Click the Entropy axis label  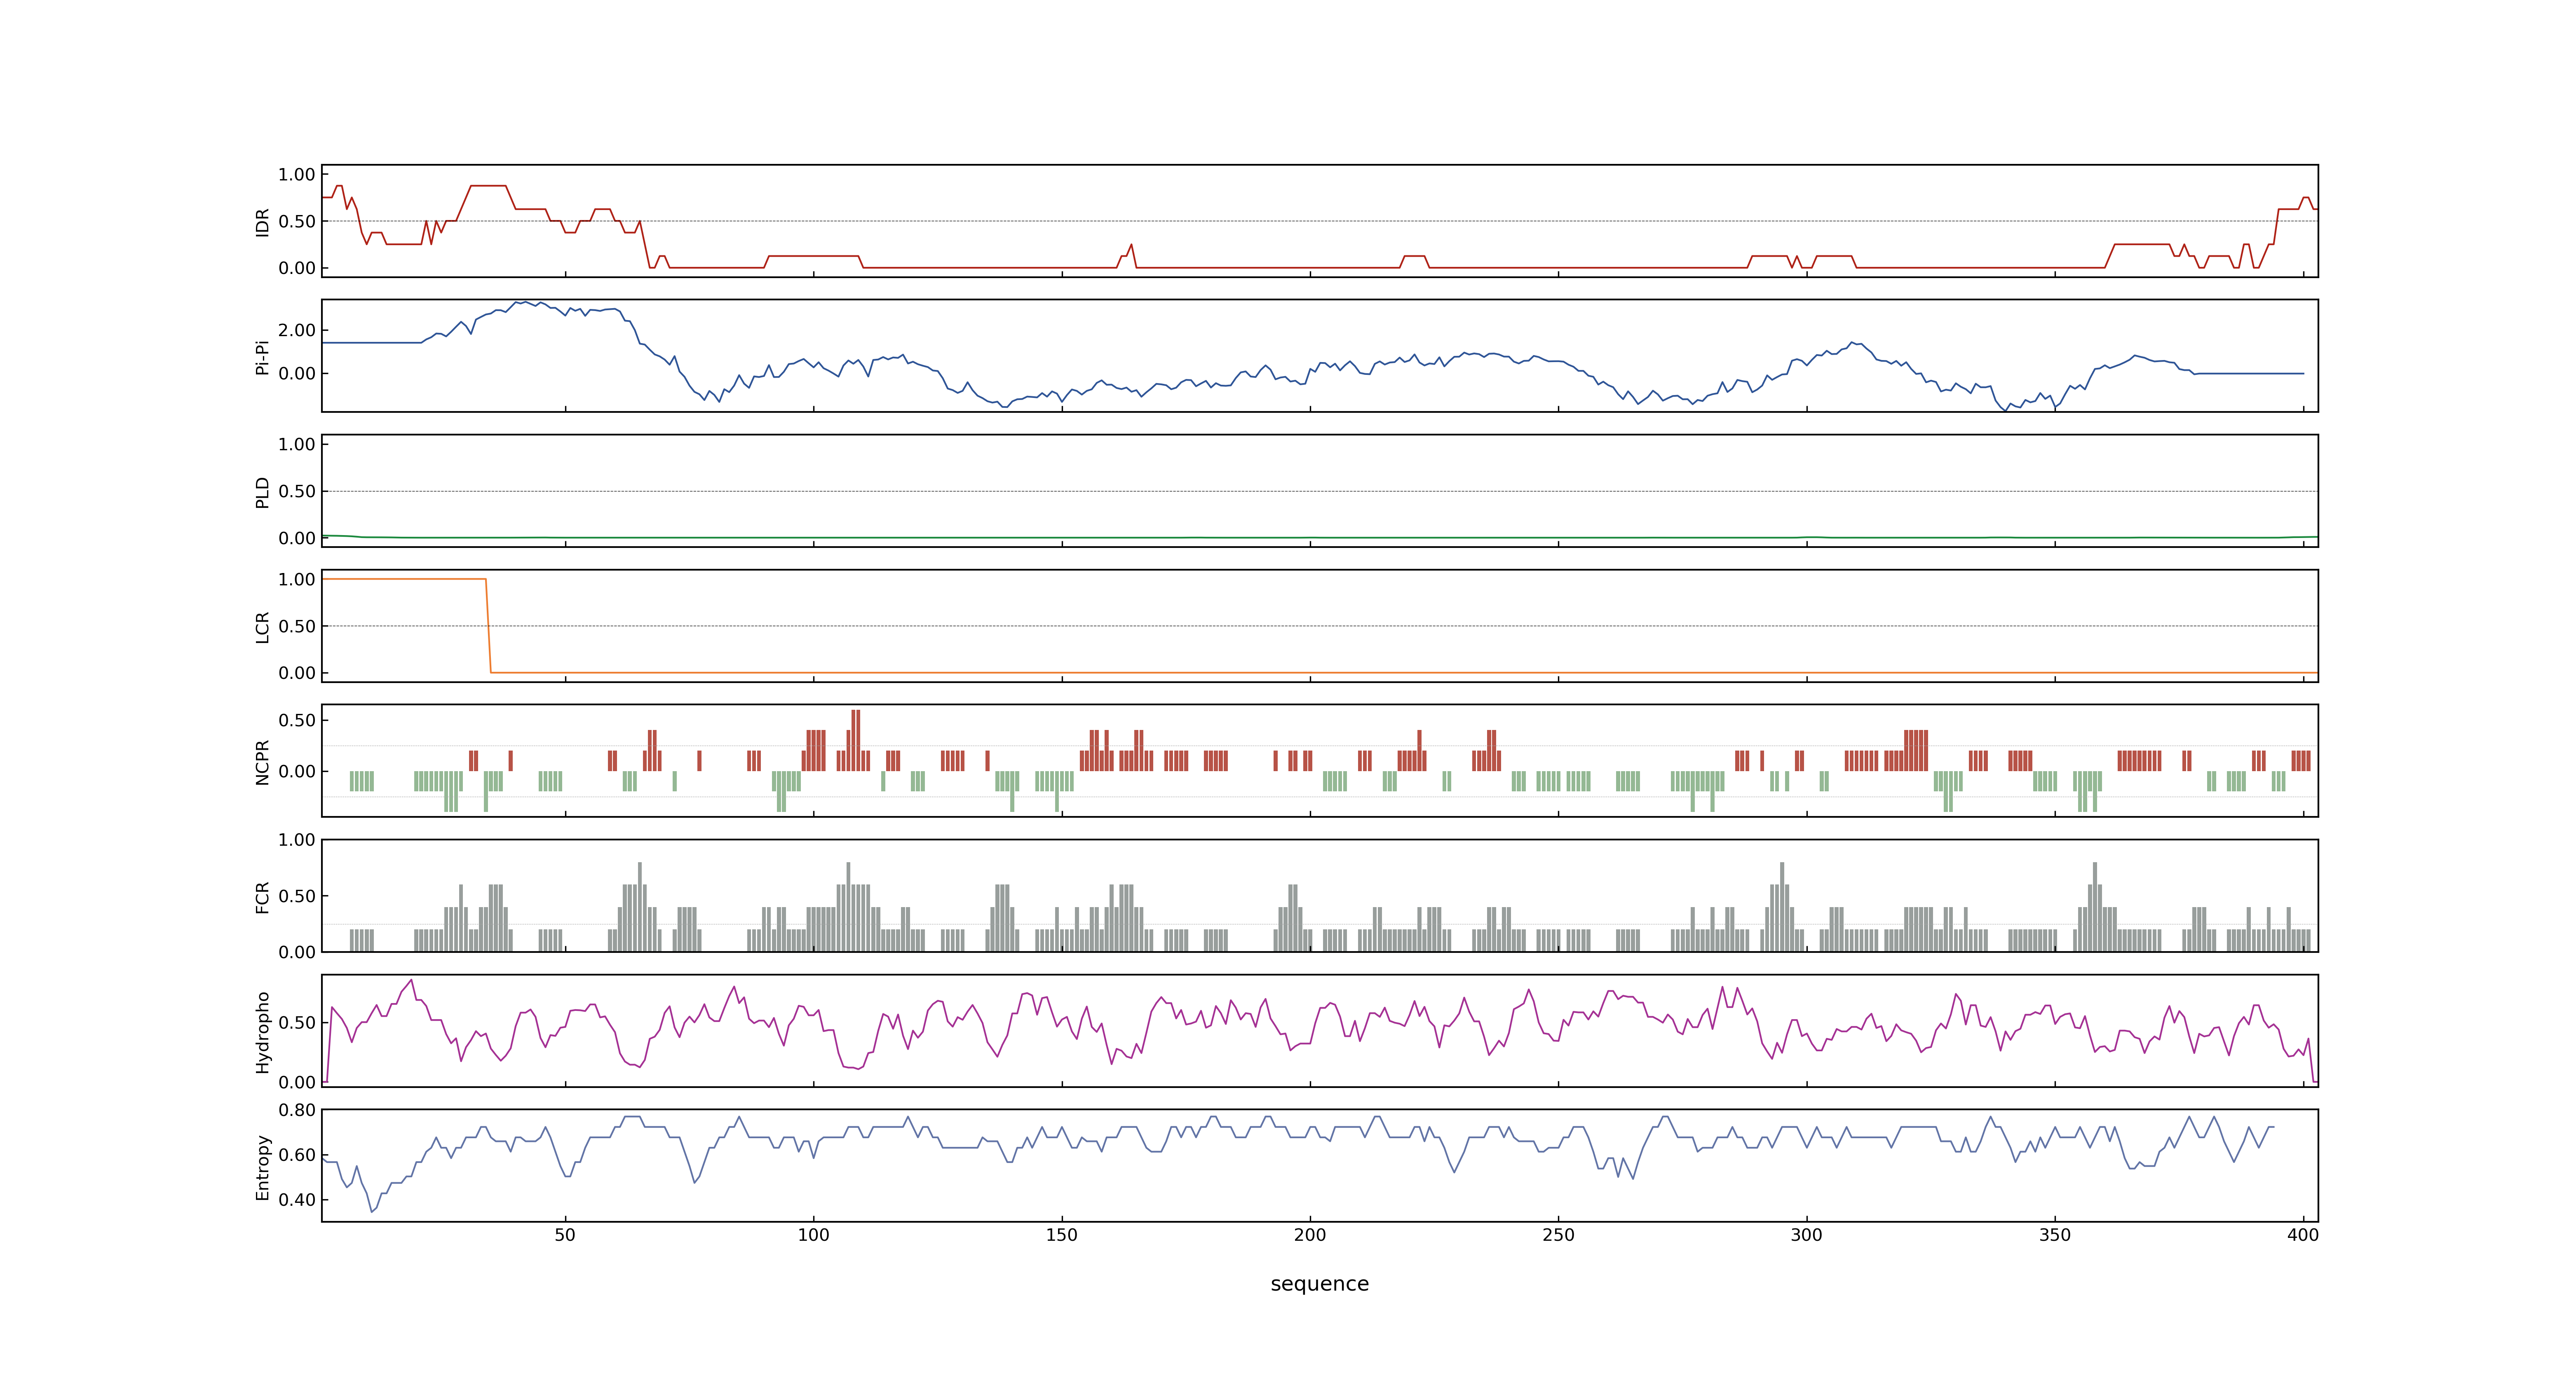click(263, 1167)
